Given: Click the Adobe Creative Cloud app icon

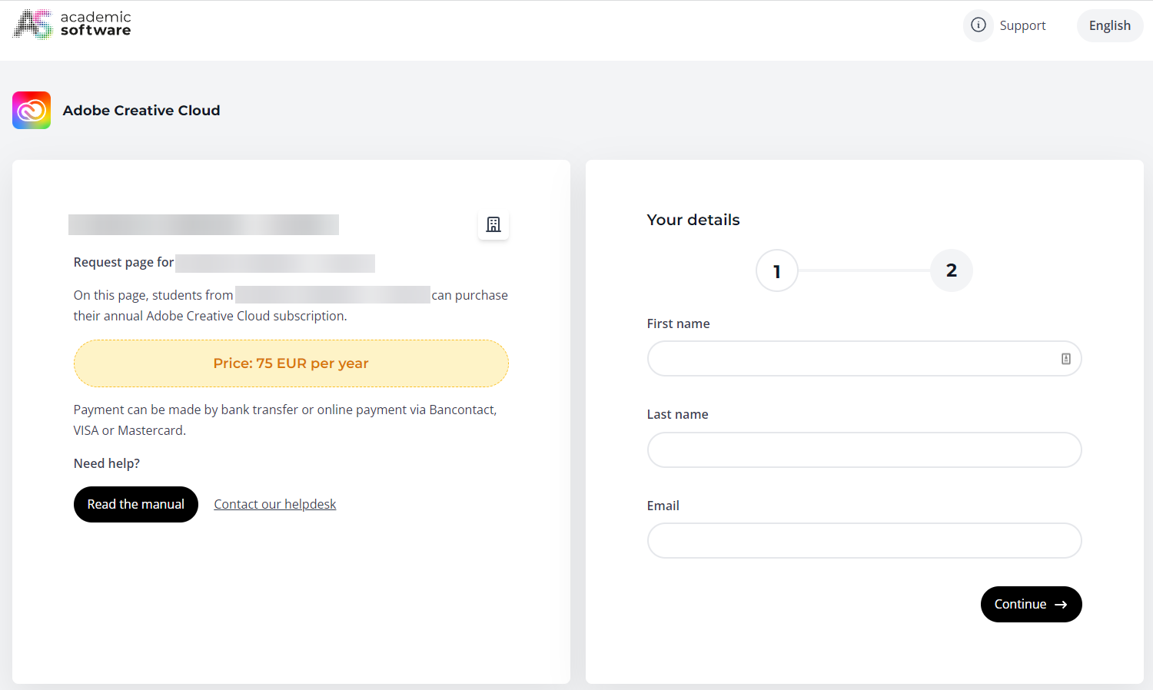Looking at the screenshot, I should point(32,111).
